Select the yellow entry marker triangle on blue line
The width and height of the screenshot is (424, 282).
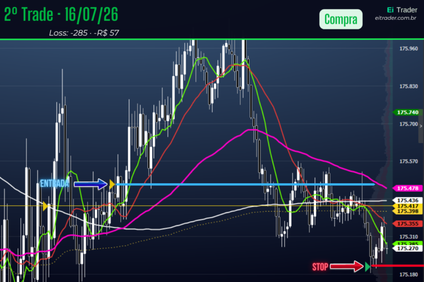point(112,184)
